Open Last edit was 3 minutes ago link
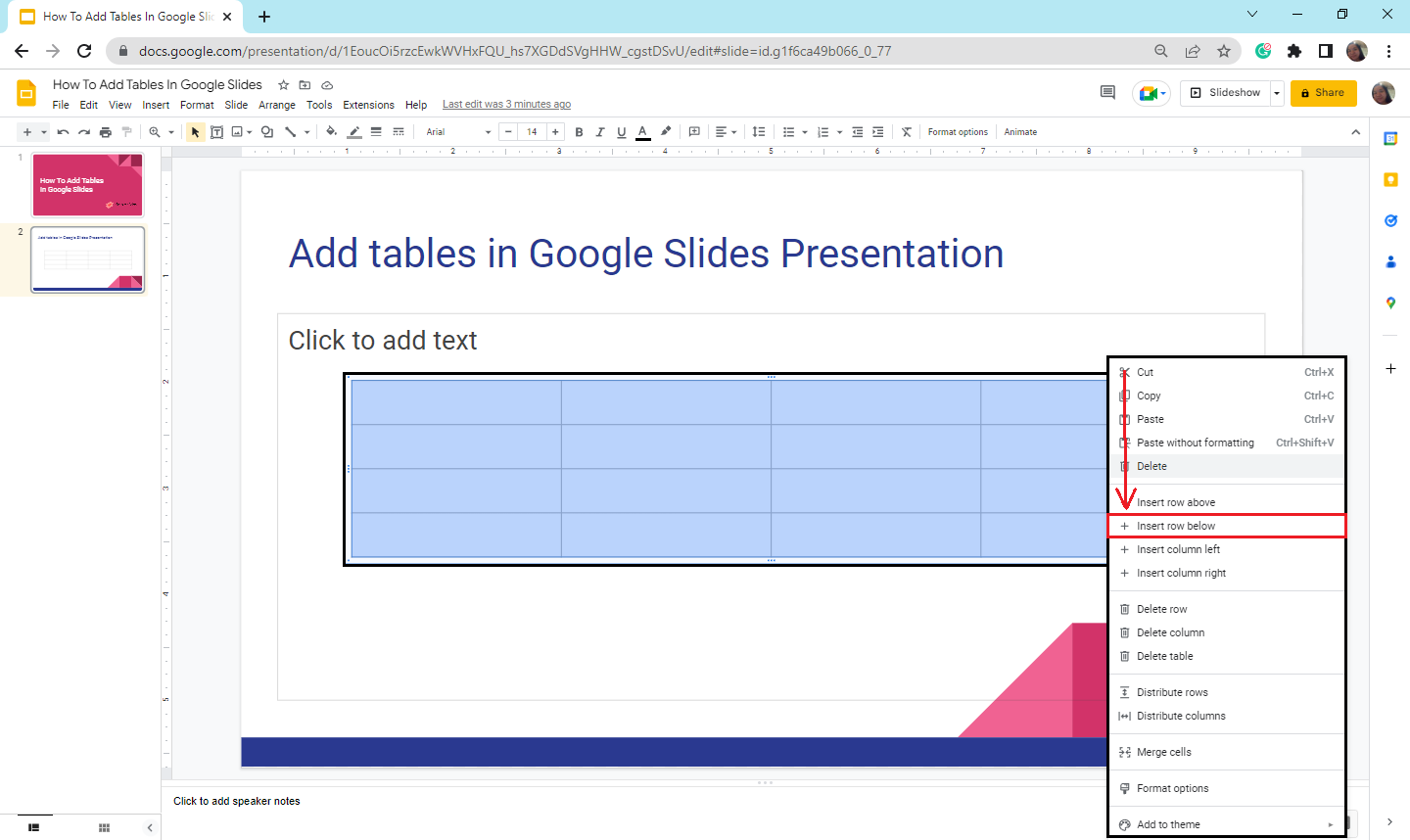1410x840 pixels. [506, 105]
